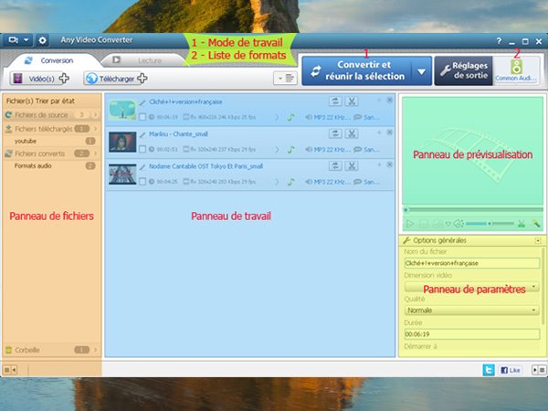Click the scissors clip icon for Marilou - Chante_small
This screenshot has height=411, width=548.
pos(352,133)
